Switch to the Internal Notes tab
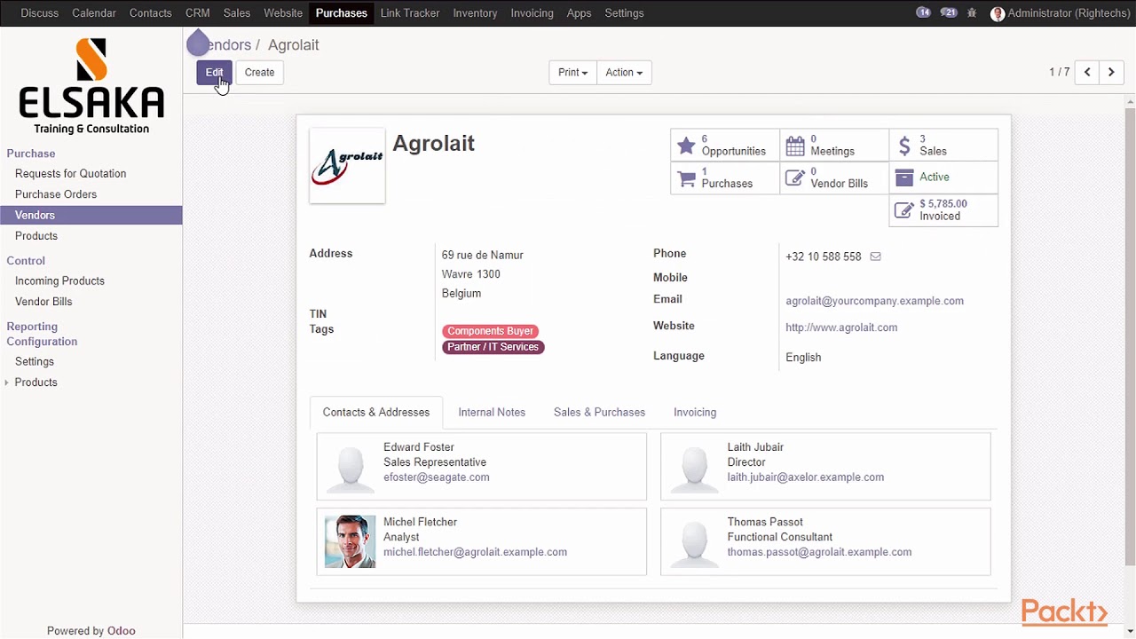Screen dimensions: 1136x639 point(492,413)
